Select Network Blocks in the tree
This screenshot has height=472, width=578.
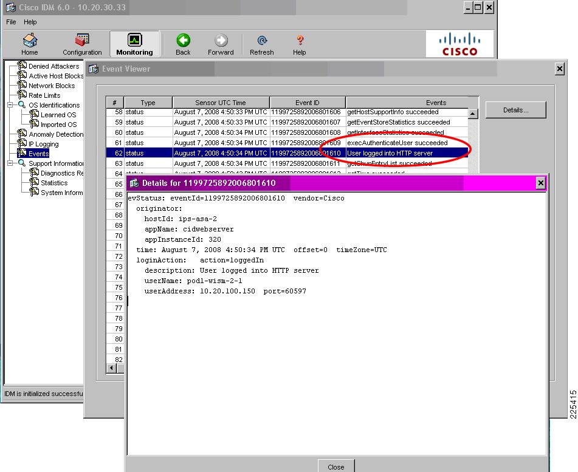pyautogui.click(x=52, y=86)
